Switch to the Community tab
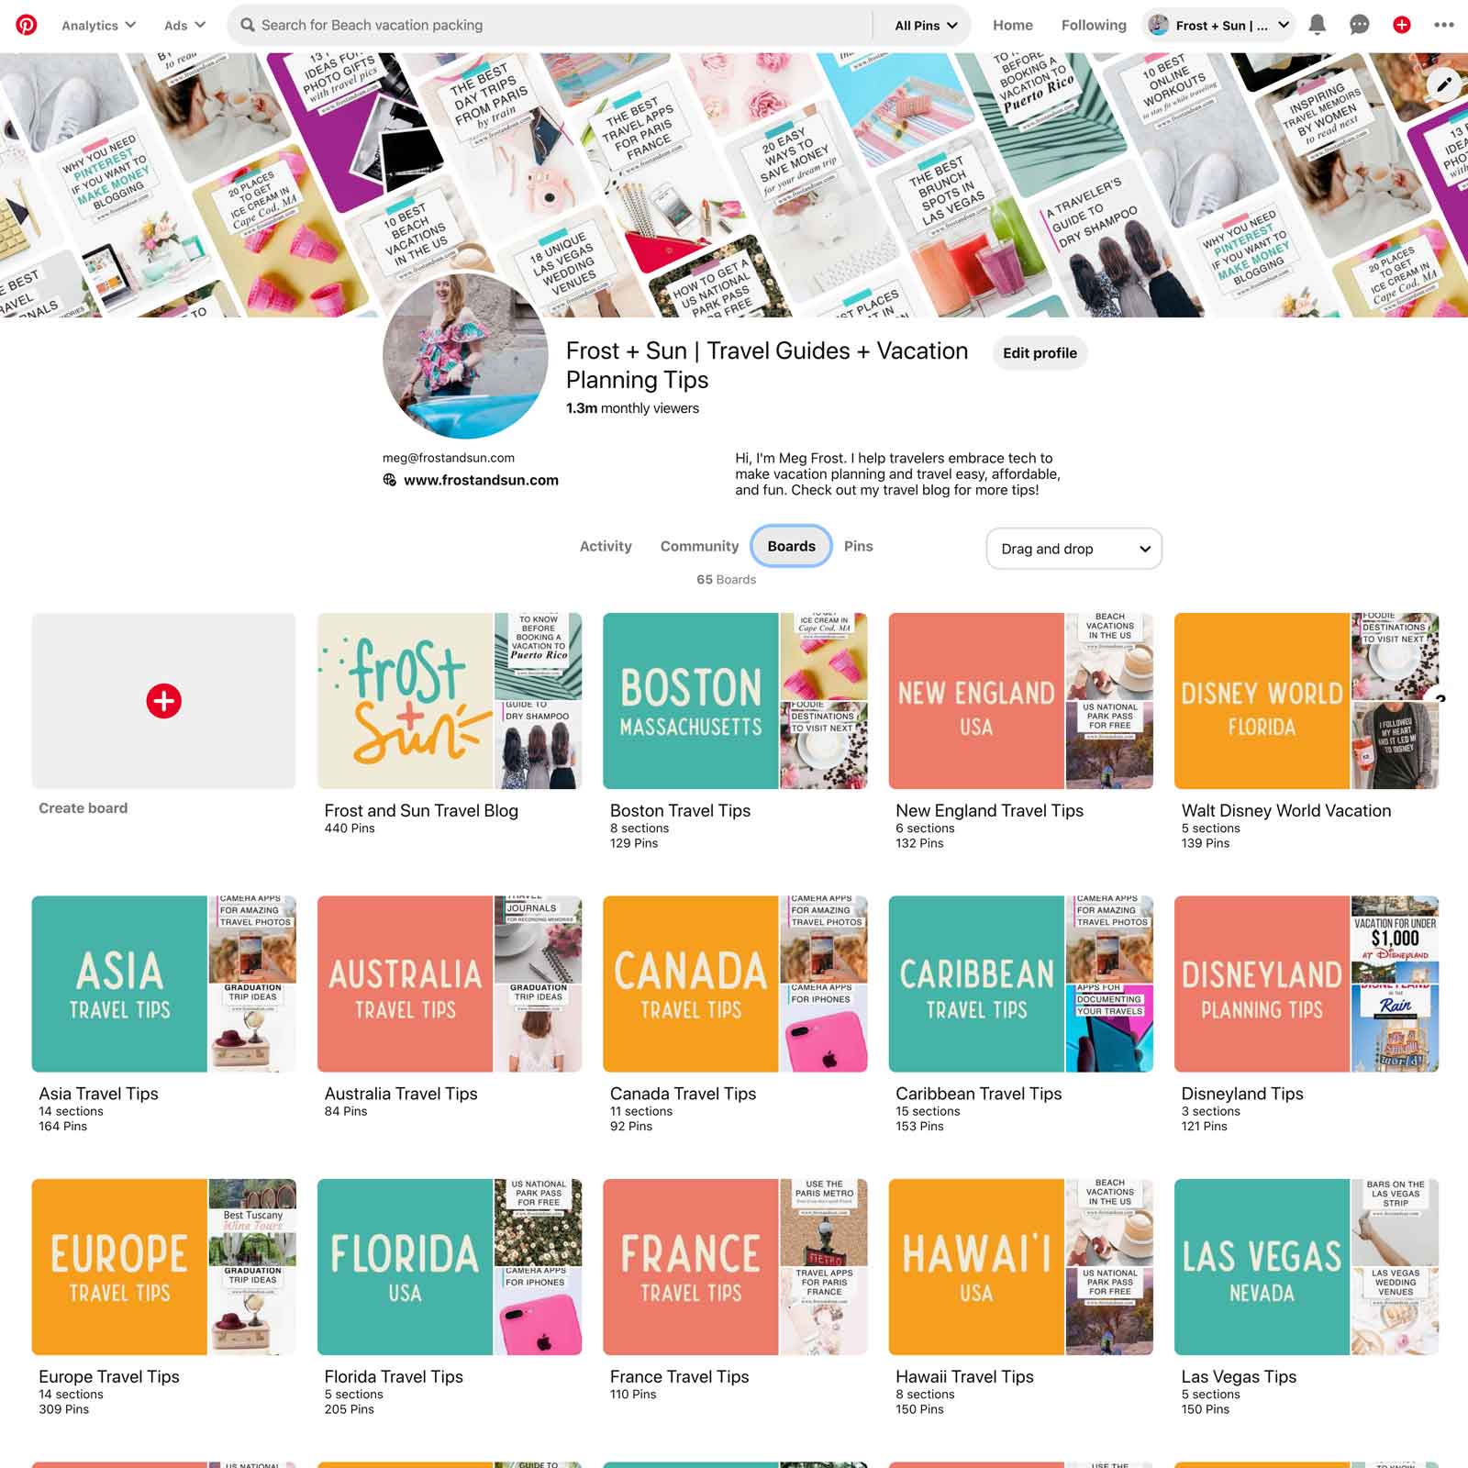The height and width of the screenshot is (1468, 1468). pos(699,546)
